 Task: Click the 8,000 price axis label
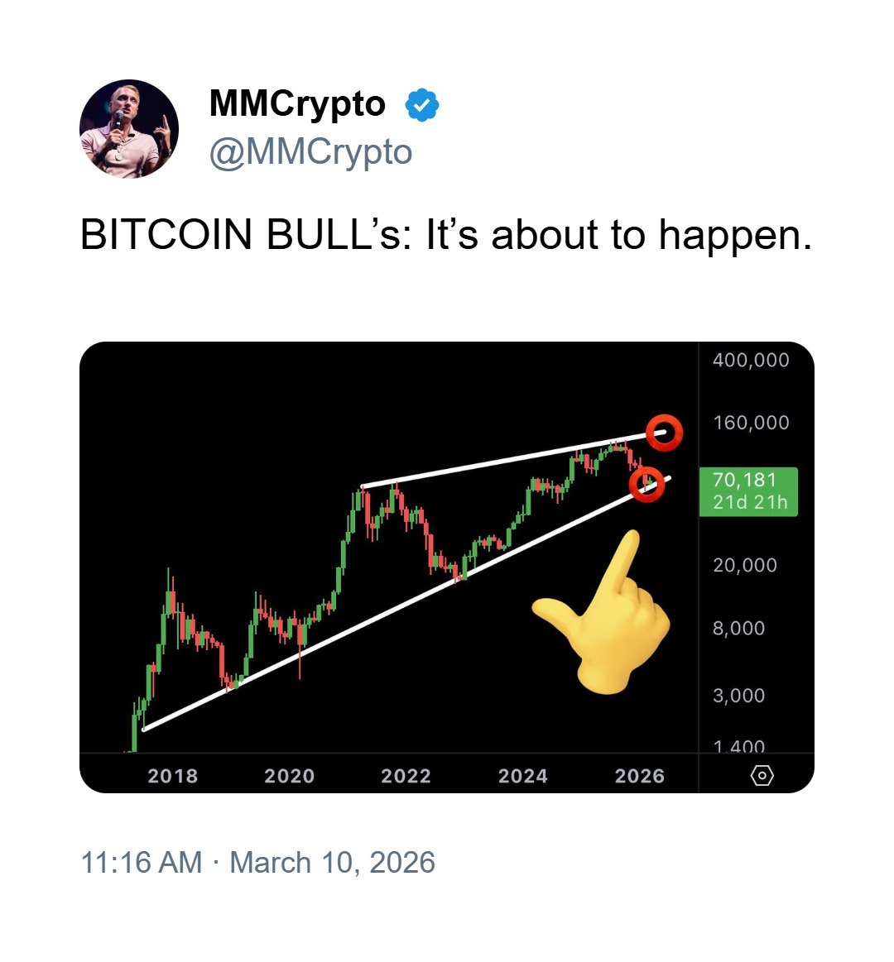(x=738, y=628)
